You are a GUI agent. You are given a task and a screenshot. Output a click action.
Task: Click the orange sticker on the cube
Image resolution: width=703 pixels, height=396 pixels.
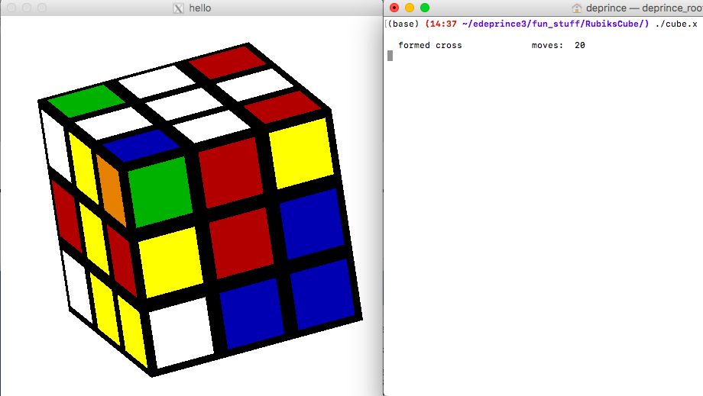click(x=111, y=191)
